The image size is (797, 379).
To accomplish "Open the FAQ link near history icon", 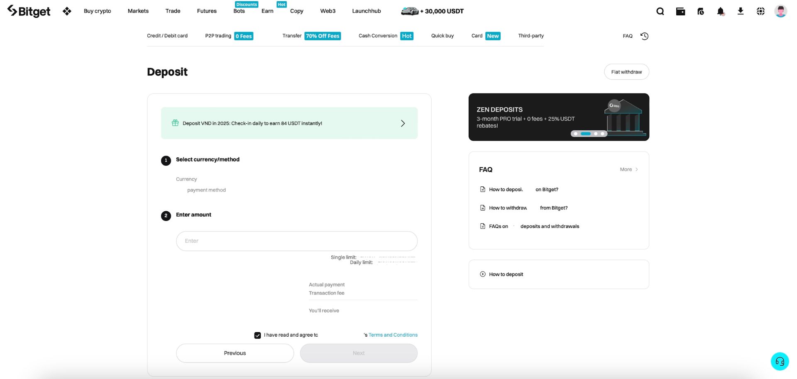I will 628,36.
